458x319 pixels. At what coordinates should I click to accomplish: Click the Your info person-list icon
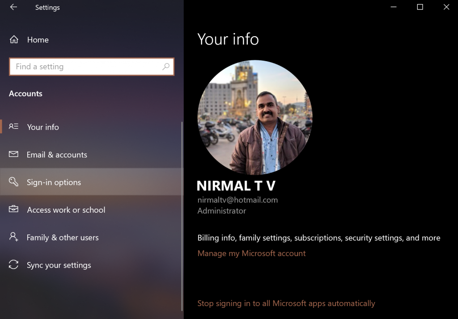(x=13, y=126)
